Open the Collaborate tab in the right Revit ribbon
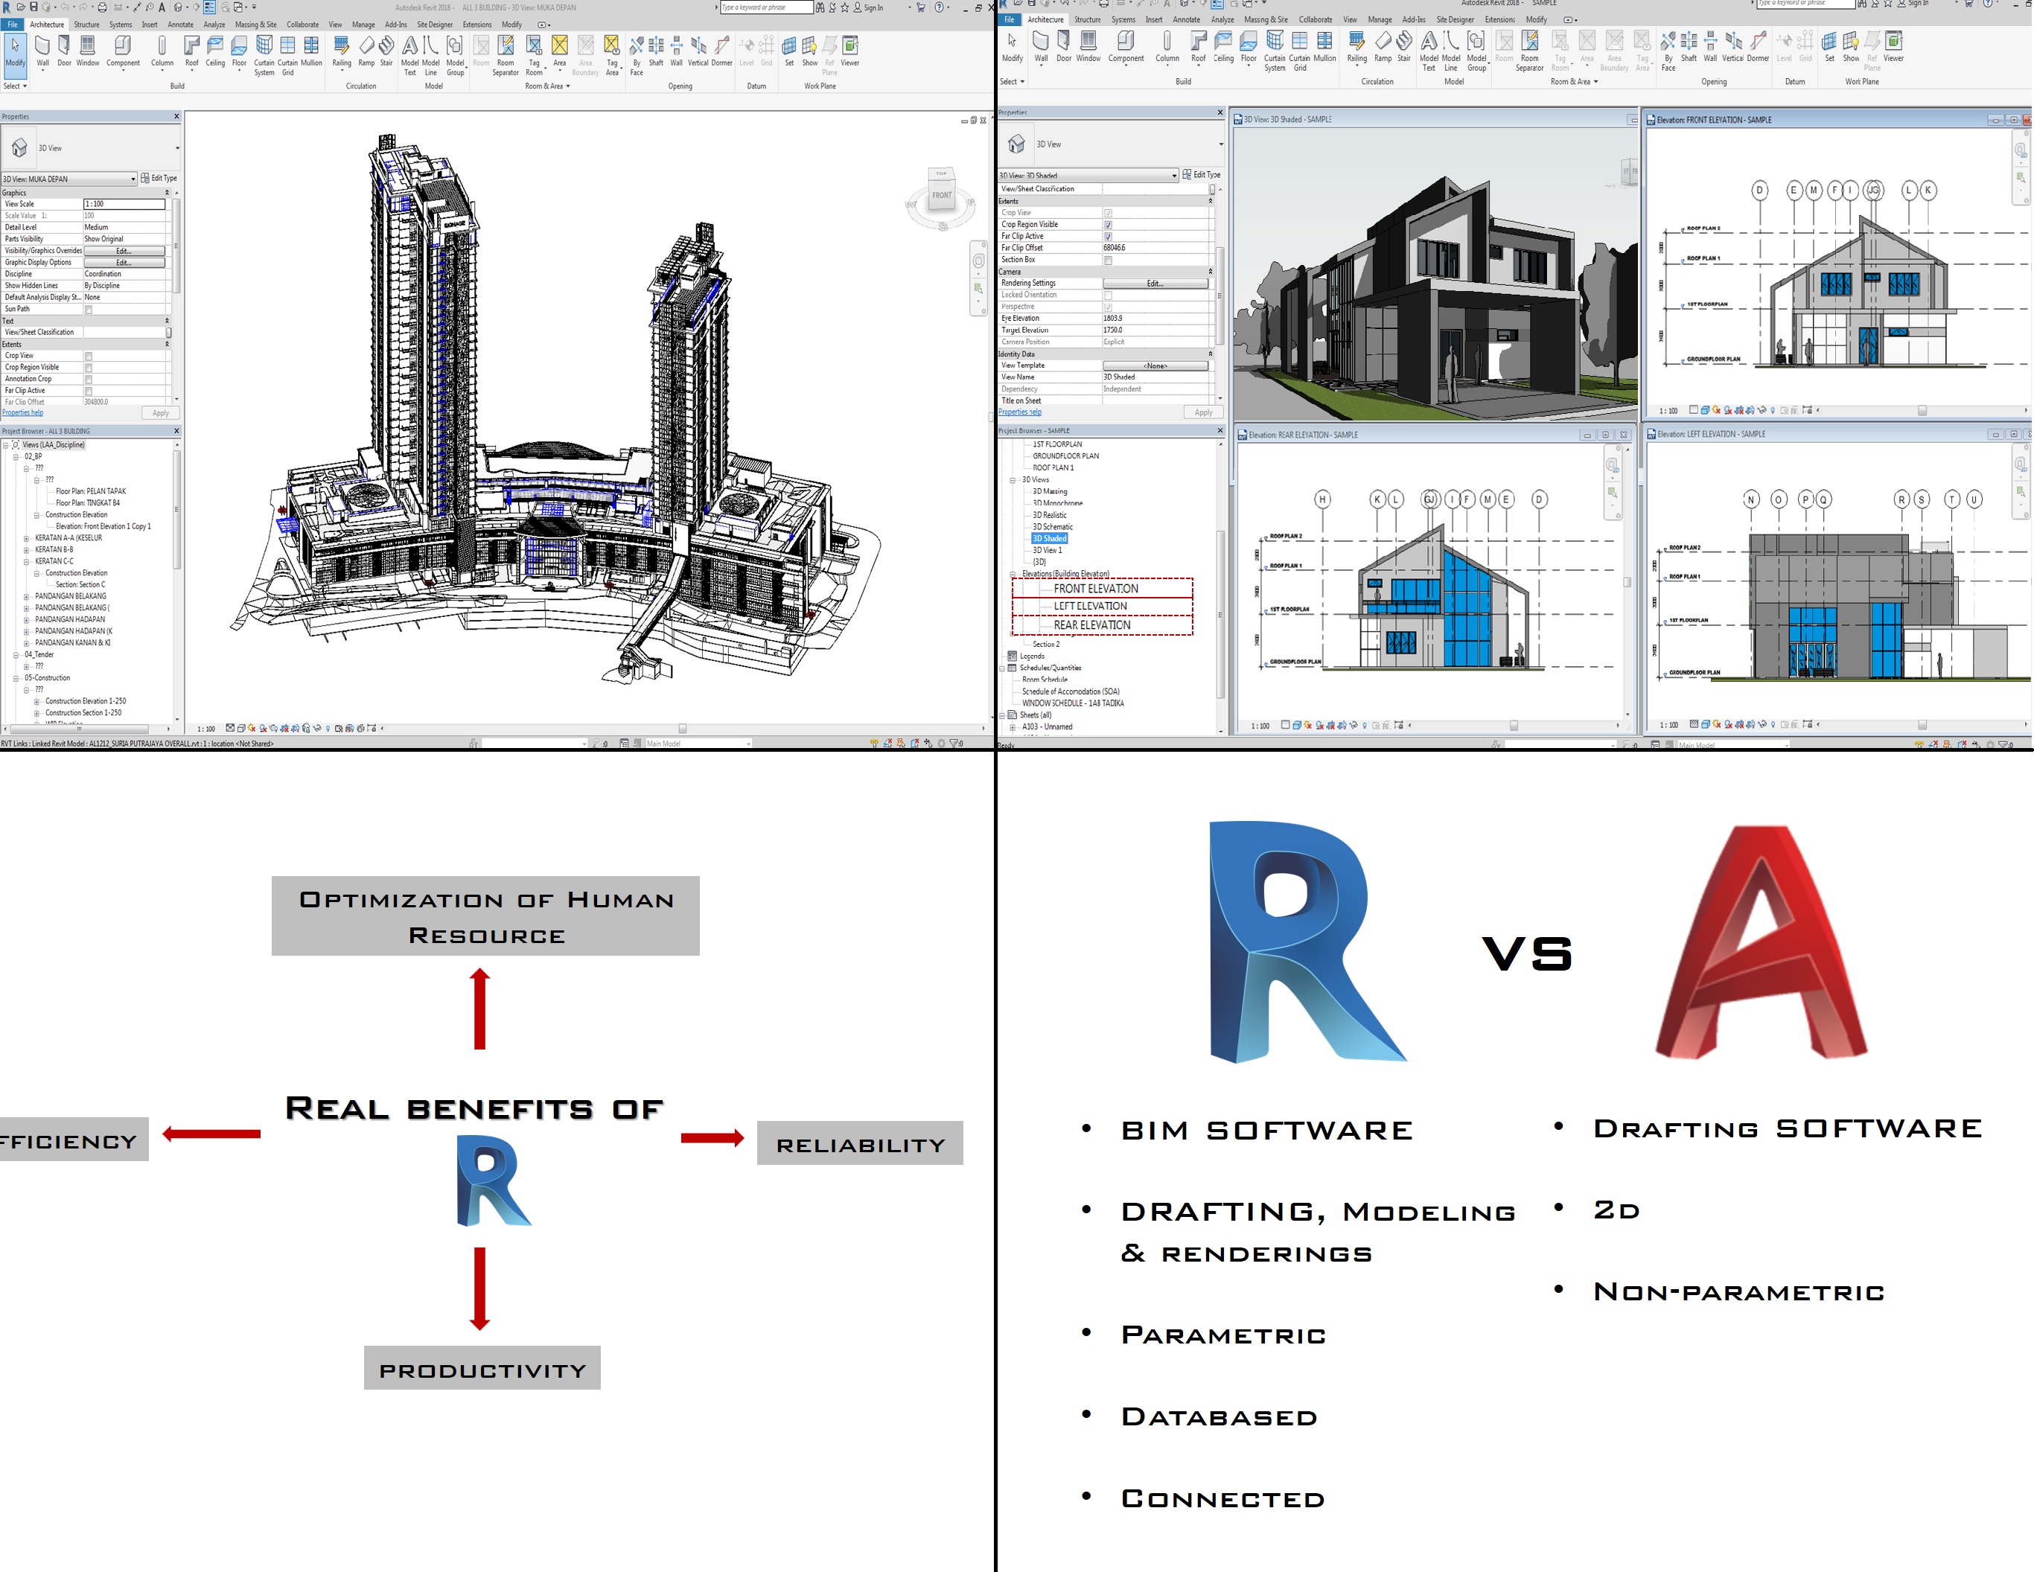The image size is (2034, 1572). [x=1315, y=19]
